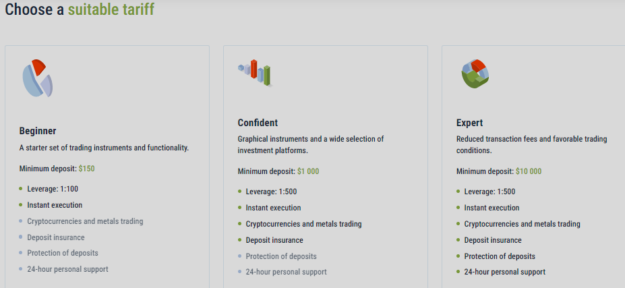Click the Expert tariff donut chart icon
Image resolution: width=625 pixels, height=288 pixels.
[474, 74]
